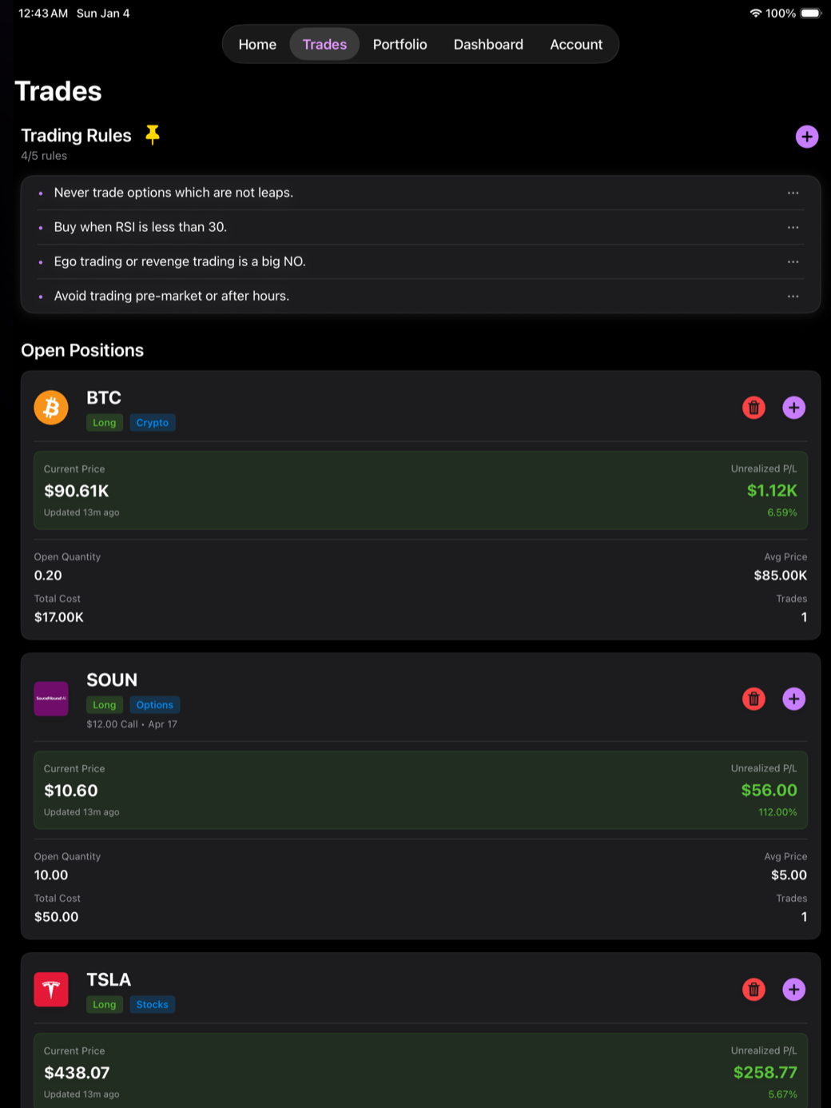Add a new trade to SOUN
Screen dimensions: 831x1108
pos(793,699)
